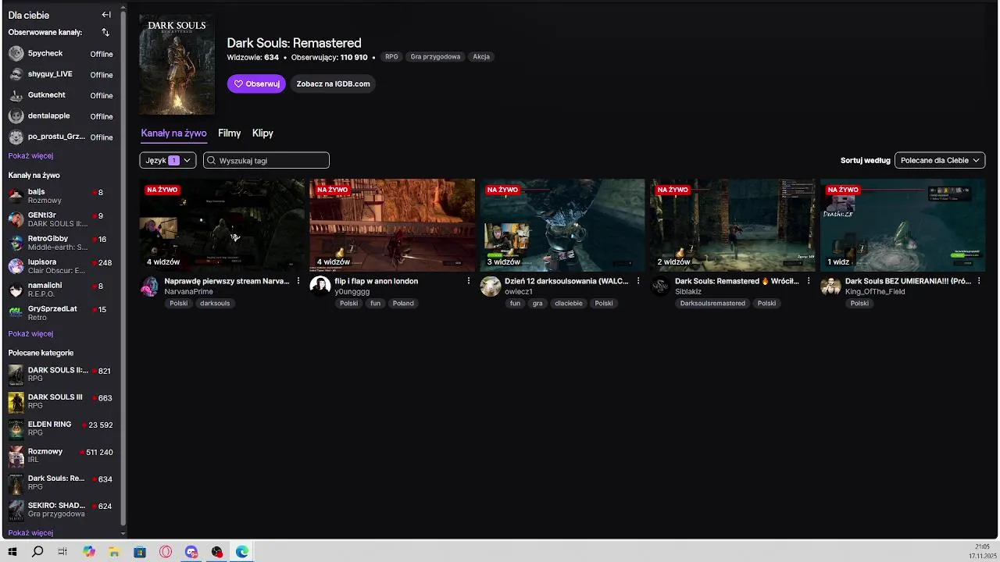Open options menu for y0ungggg stream
The height and width of the screenshot is (562, 1000).
(x=469, y=281)
